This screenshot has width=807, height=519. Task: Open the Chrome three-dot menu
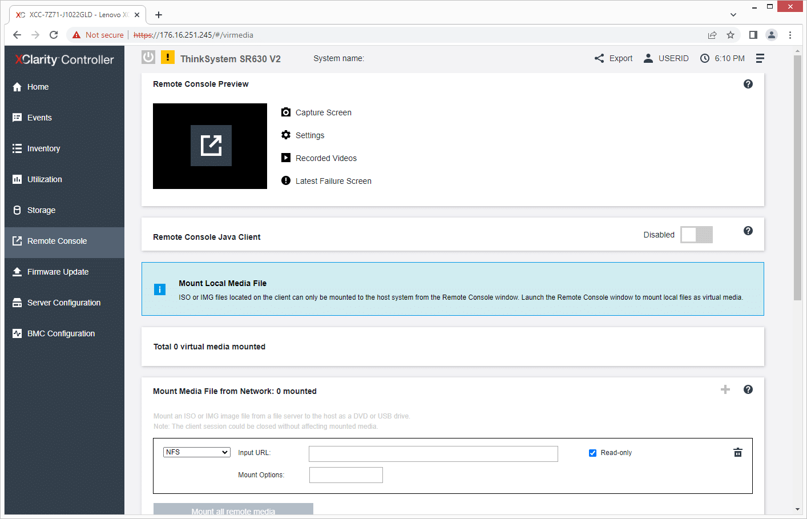click(790, 35)
